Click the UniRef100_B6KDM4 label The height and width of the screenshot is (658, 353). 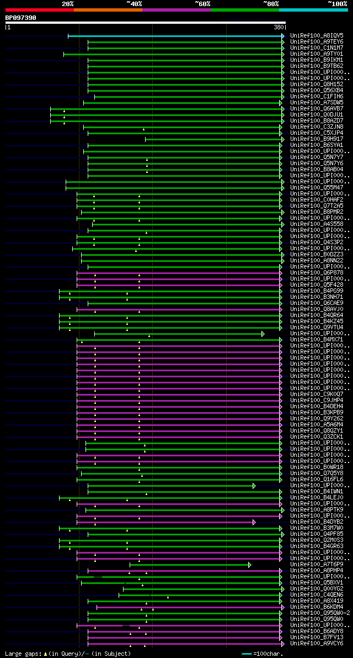[x=317, y=608]
